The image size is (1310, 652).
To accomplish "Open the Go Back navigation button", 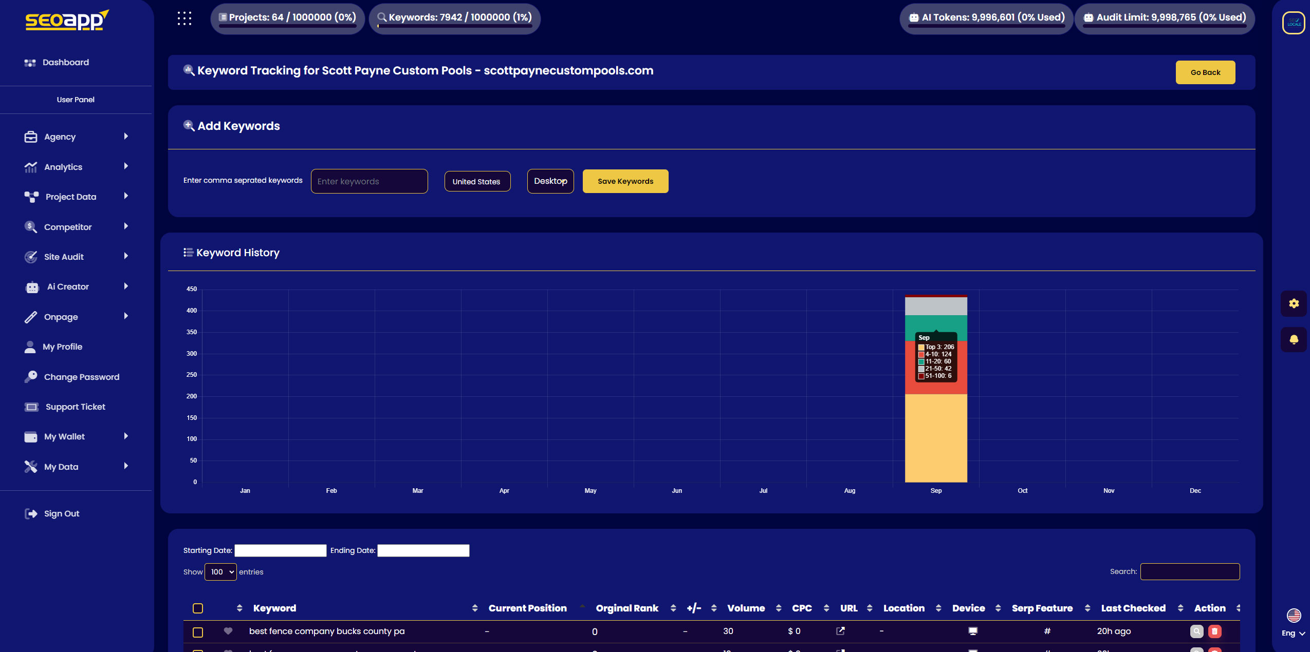I will [x=1206, y=72].
